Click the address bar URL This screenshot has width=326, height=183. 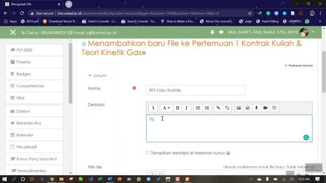(138, 13)
